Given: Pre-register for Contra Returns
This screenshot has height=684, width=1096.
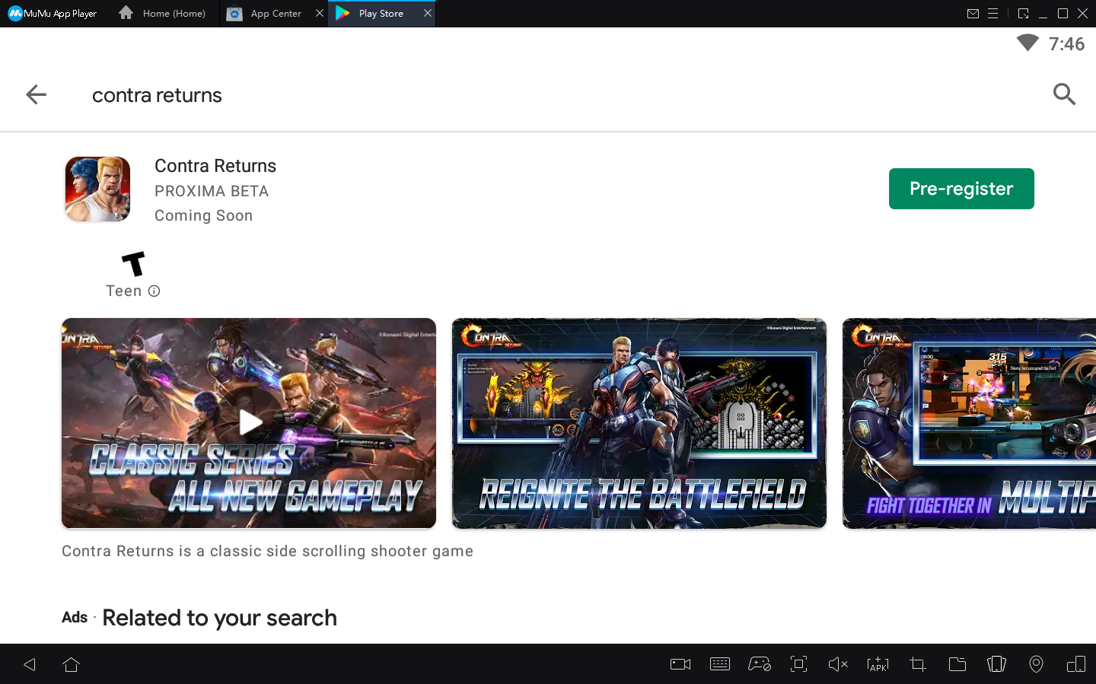Looking at the screenshot, I should (x=961, y=189).
